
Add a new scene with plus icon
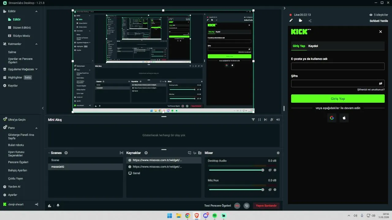click(66, 153)
